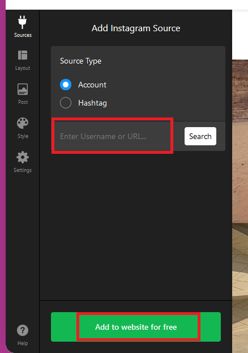Choose the Account label text
The width and height of the screenshot is (248, 353).
92,85
